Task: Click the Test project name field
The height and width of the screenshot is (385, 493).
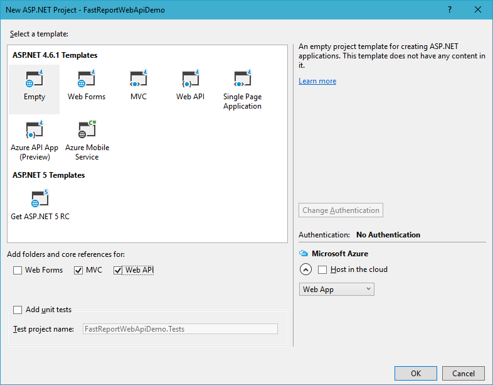Action: 180,329
